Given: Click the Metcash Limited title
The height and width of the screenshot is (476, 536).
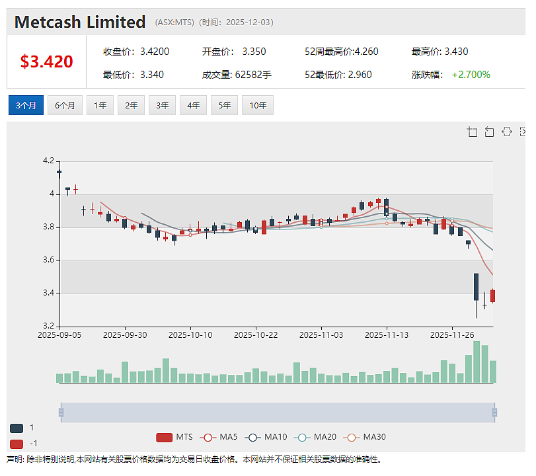Looking at the screenshot, I should pyautogui.click(x=80, y=22).
